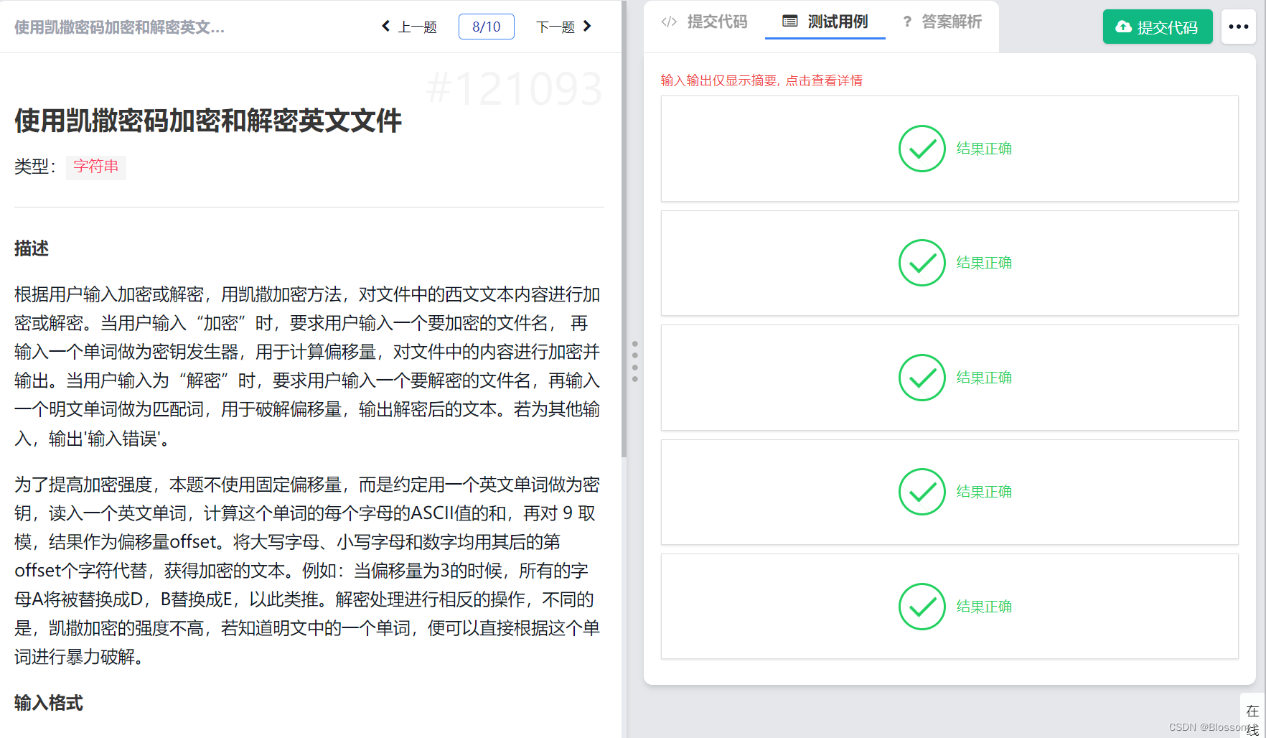Click the right chevron beside 下一题
The height and width of the screenshot is (738, 1266).
tap(587, 26)
